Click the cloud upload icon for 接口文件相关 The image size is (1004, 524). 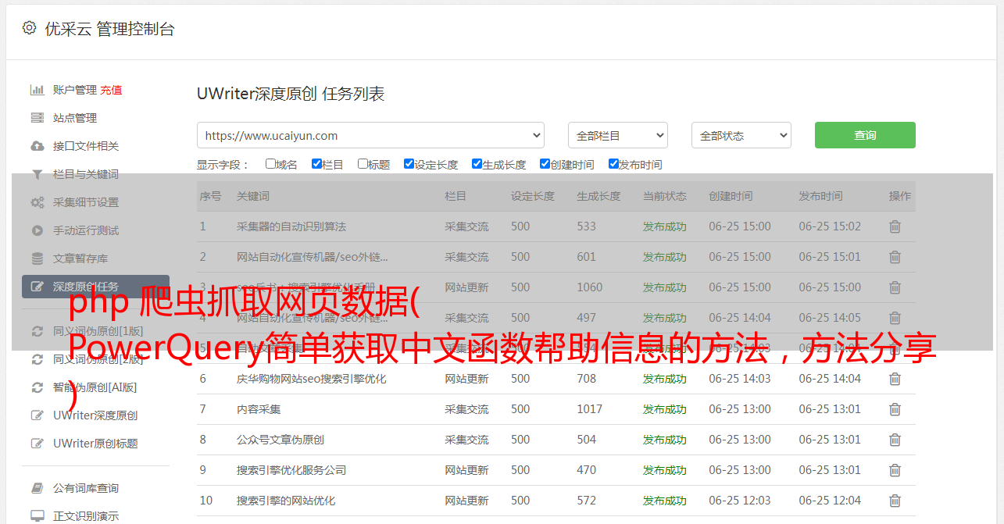point(37,146)
